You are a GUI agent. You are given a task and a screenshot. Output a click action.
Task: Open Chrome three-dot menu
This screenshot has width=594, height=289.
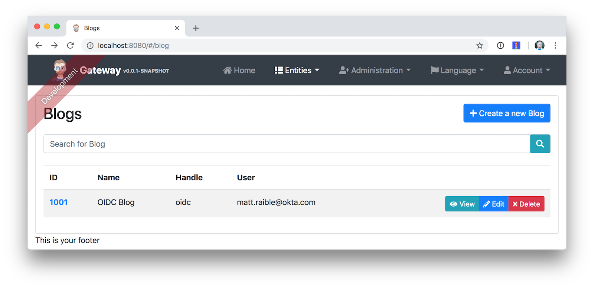click(555, 46)
